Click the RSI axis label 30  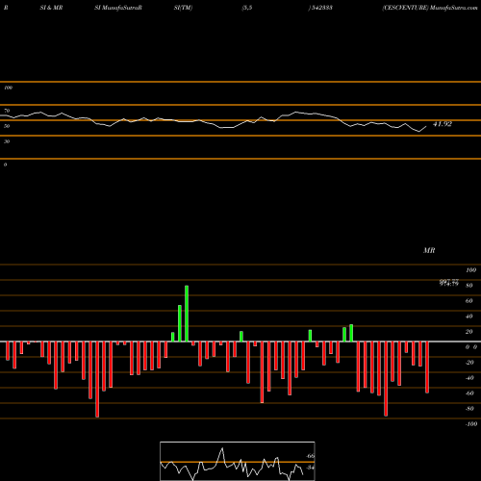coord(7,141)
